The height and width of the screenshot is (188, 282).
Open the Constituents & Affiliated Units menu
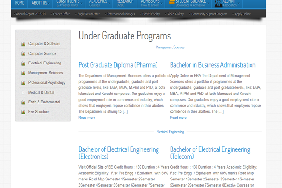(69, 3)
